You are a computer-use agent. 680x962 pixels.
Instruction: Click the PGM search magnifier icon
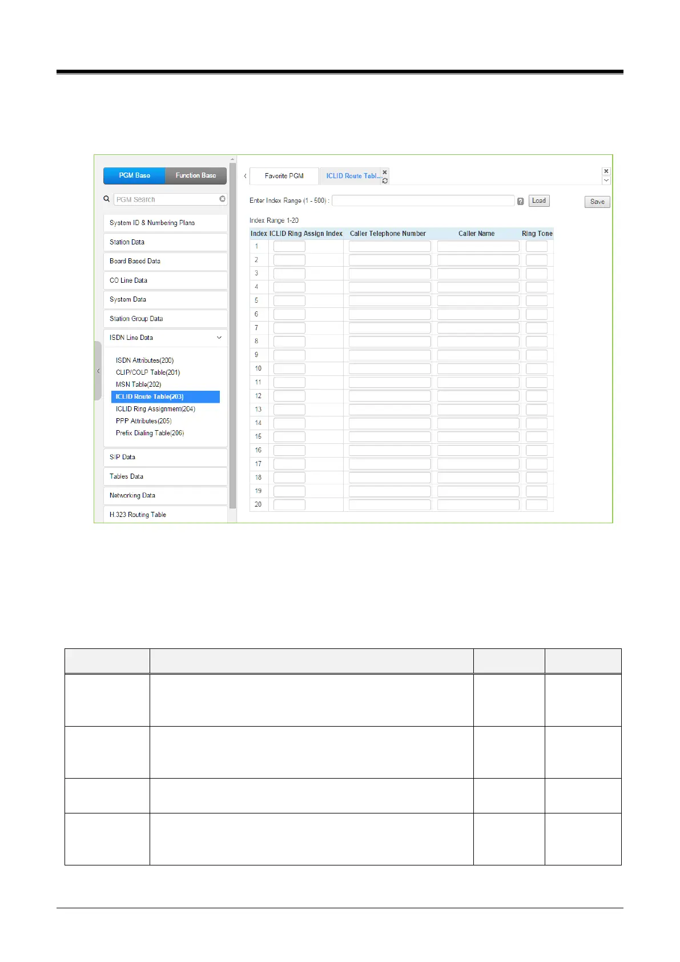[x=106, y=199]
